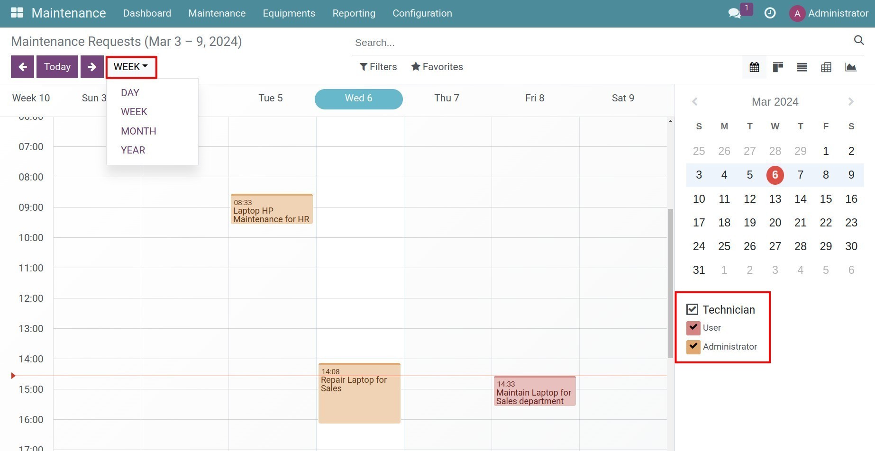Click the Wed 6 day header
This screenshot has width=875, height=451.
(359, 99)
